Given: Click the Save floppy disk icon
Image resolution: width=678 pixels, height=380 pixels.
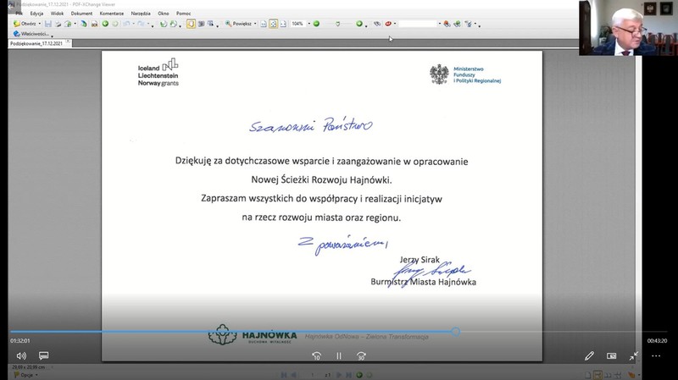Looking at the screenshot, I should [x=48, y=24].
